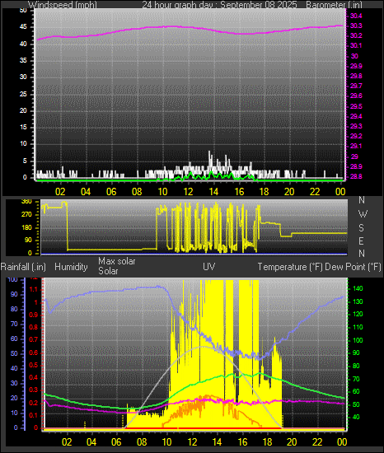Viewport: 384px width, 453px height.
Task: Click the 18 hour mark on wind graph
Action: click(264, 192)
